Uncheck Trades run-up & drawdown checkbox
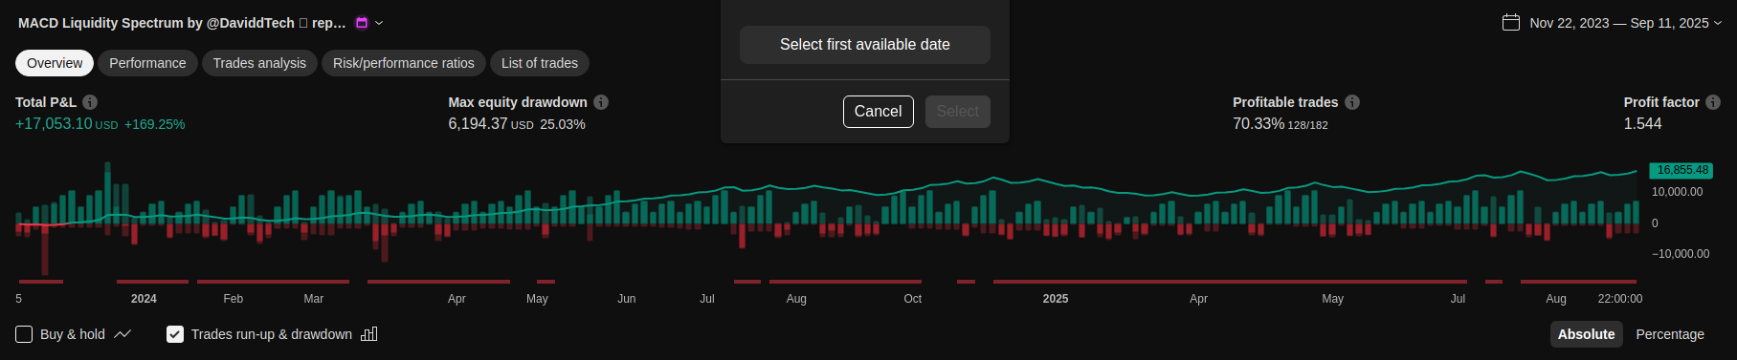The image size is (1737, 360). 175,334
